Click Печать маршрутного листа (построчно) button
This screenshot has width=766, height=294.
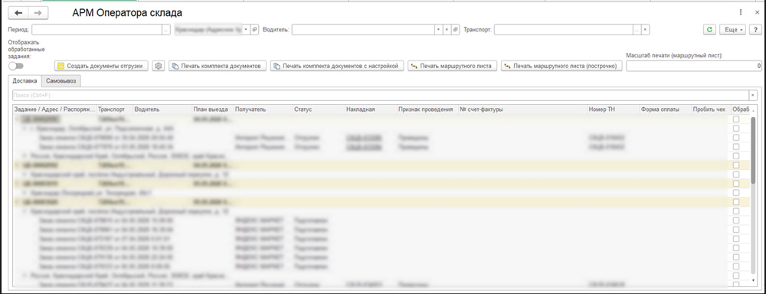[x=561, y=66]
